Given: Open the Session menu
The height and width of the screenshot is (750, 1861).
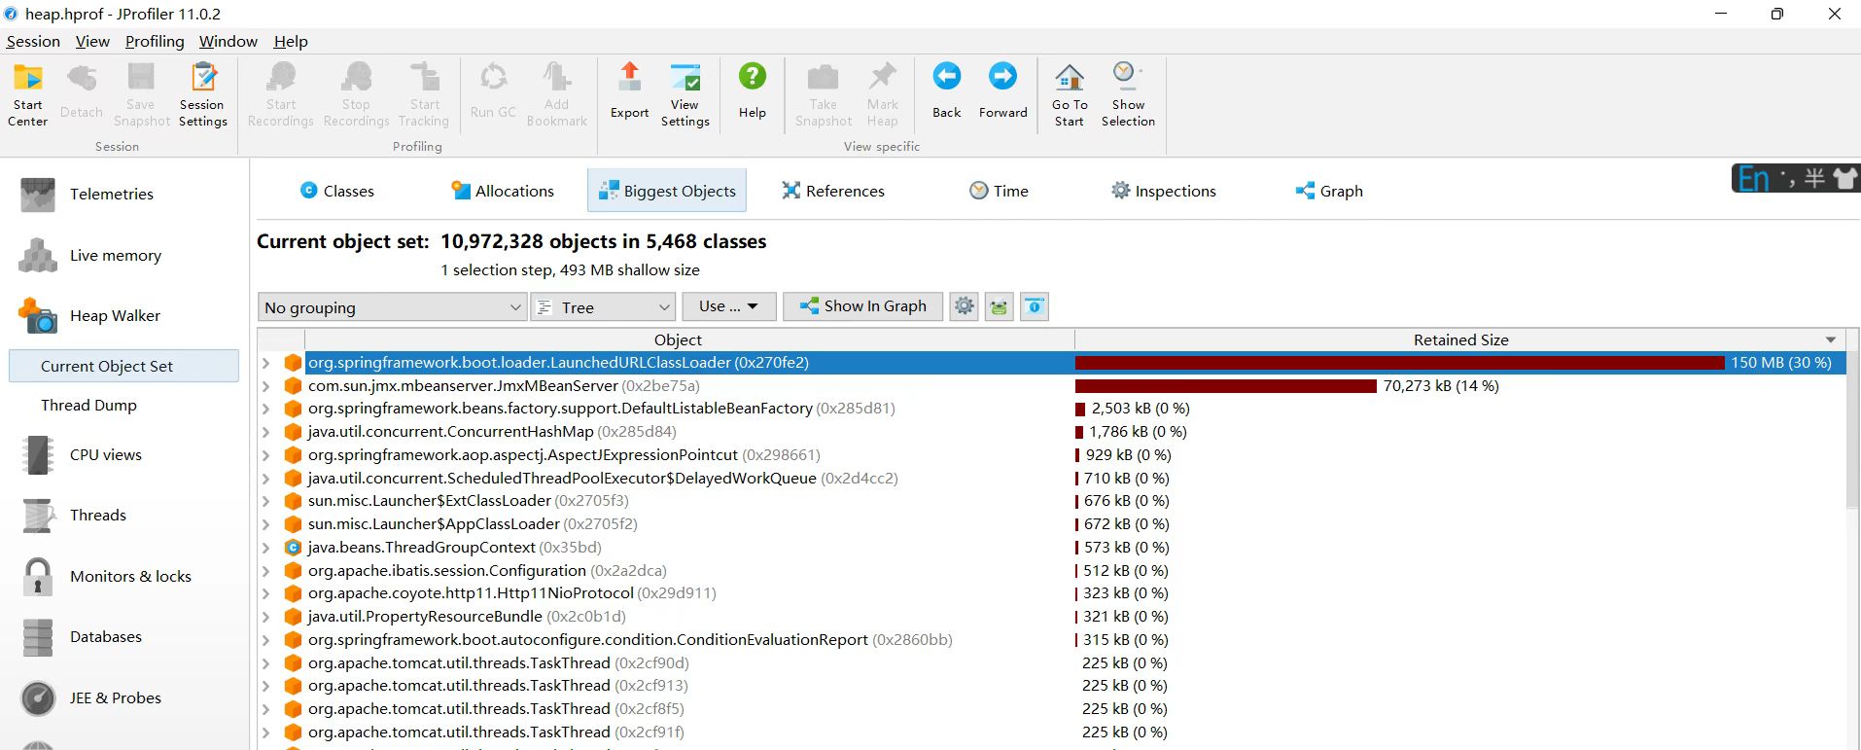Looking at the screenshot, I should 33,41.
